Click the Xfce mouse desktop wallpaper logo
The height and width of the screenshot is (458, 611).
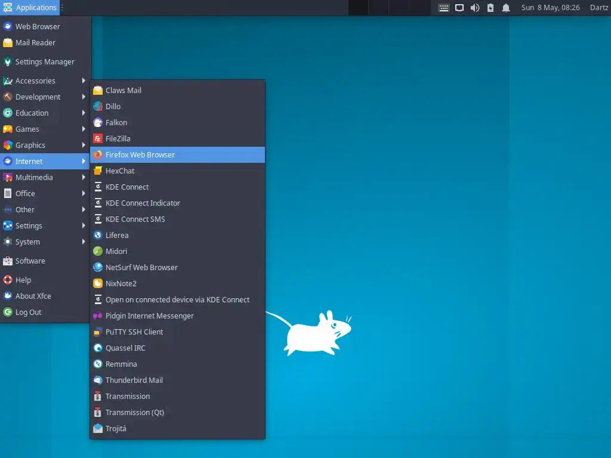309,333
